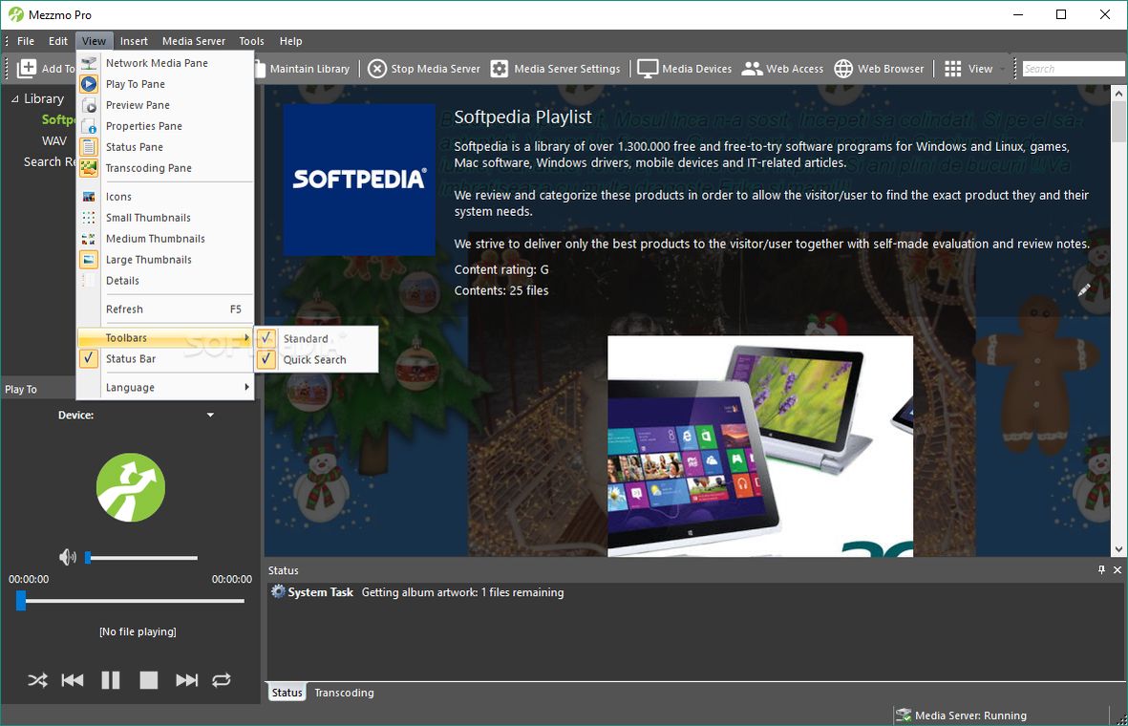Viewport: 1128px width, 726px height.
Task: Open the Help menu
Action: (290, 41)
